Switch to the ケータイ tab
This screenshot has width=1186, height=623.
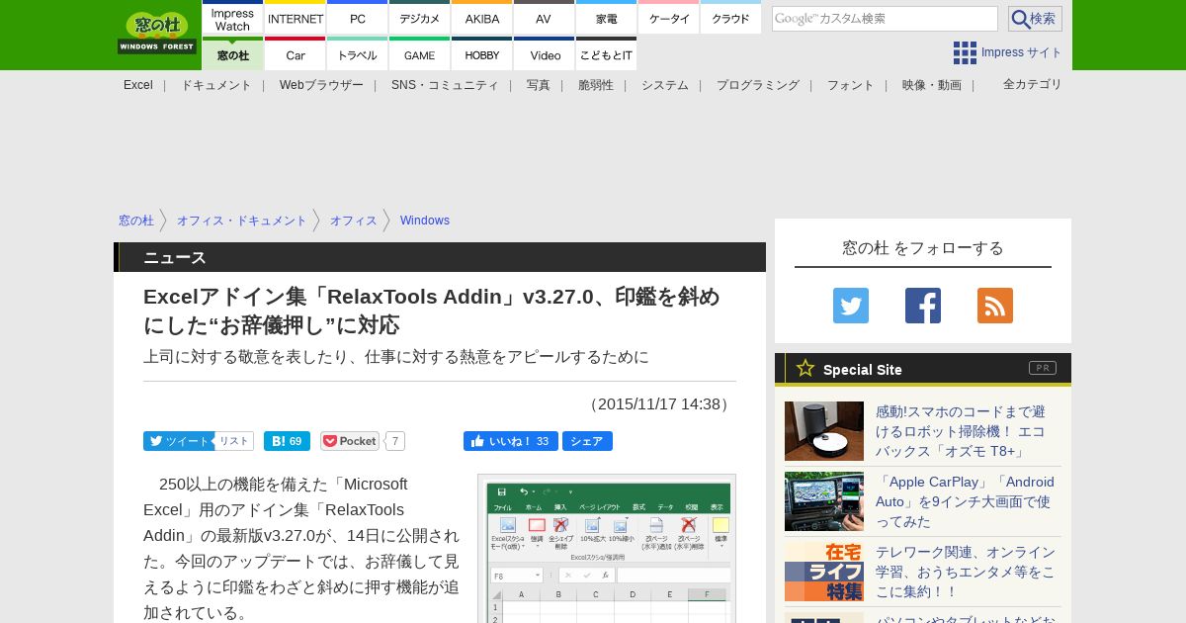(668, 19)
